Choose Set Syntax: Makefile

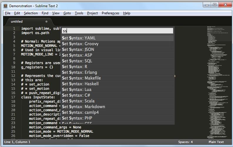[x=118, y=78]
